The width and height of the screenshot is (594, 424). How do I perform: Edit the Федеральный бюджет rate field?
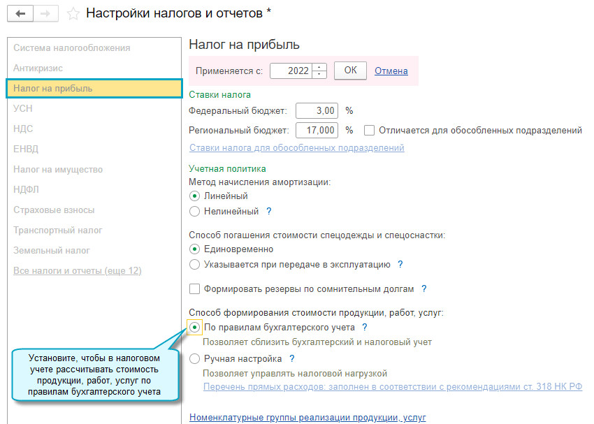tap(317, 111)
